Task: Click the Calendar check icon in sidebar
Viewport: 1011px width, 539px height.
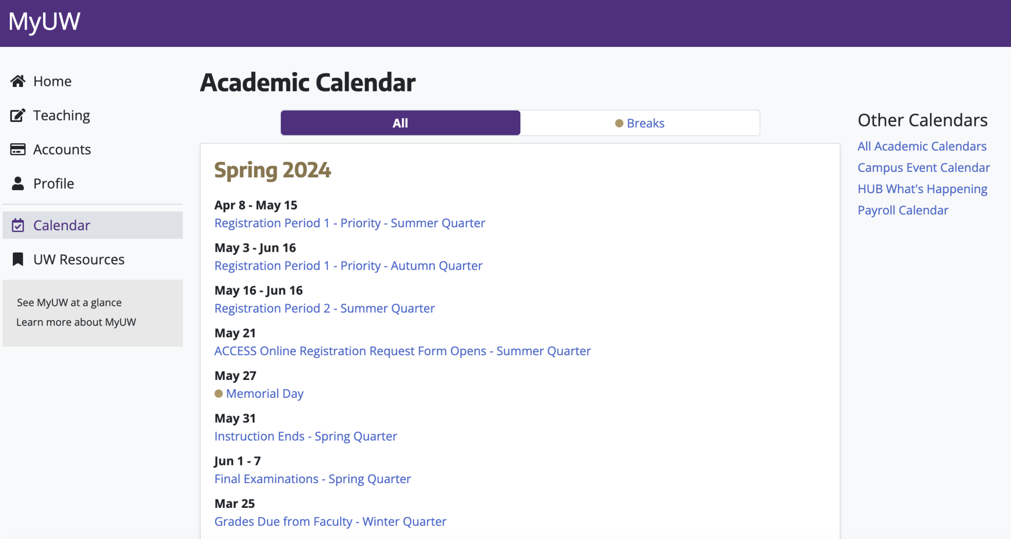Action: (18, 225)
